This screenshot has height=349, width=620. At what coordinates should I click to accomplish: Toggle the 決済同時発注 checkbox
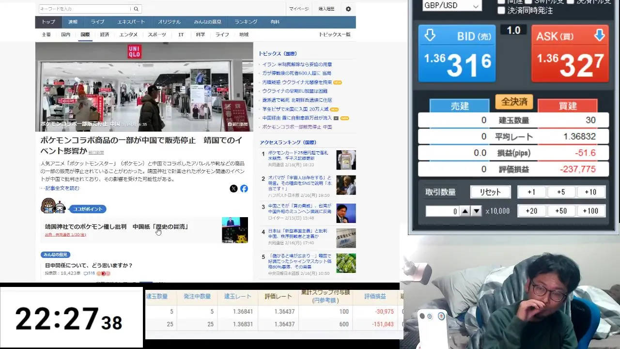(501, 10)
